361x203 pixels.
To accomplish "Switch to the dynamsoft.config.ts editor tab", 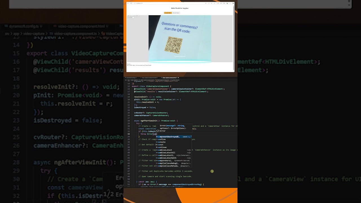I will click(x=131, y=78).
